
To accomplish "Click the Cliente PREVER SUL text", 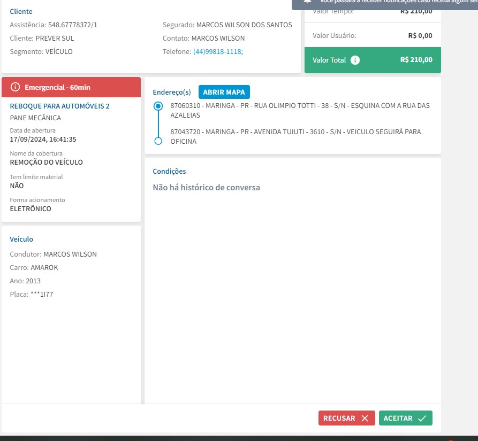I will click(42, 38).
